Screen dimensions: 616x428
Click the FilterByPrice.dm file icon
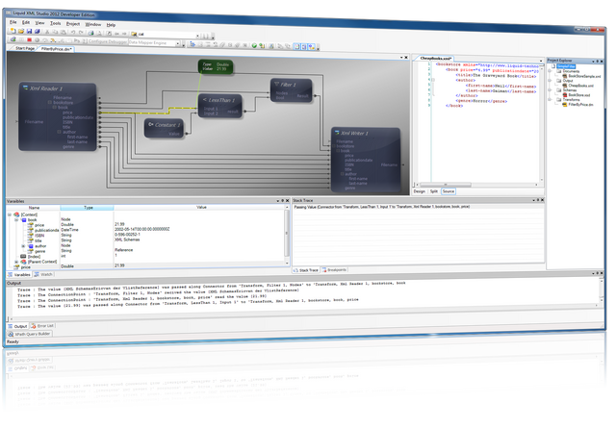(x=565, y=104)
